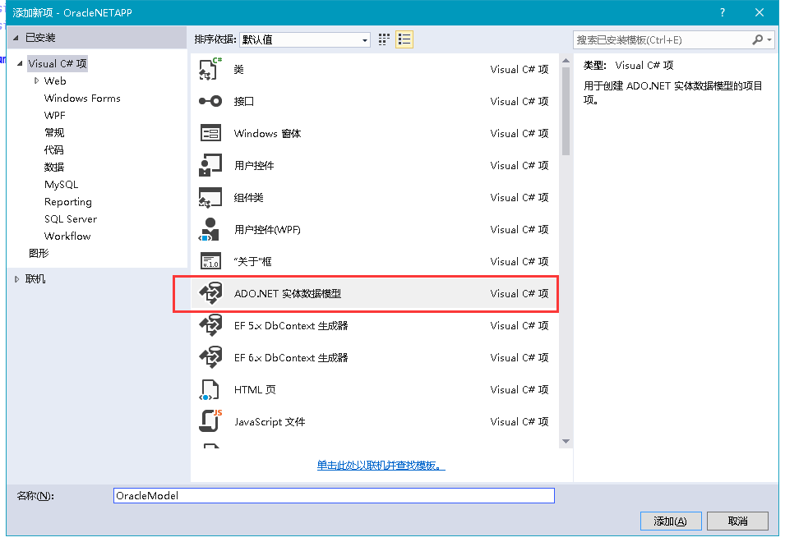Select the 类 (Class) template icon
Image resolution: width=785 pixels, height=542 pixels.
[x=210, y=70]
